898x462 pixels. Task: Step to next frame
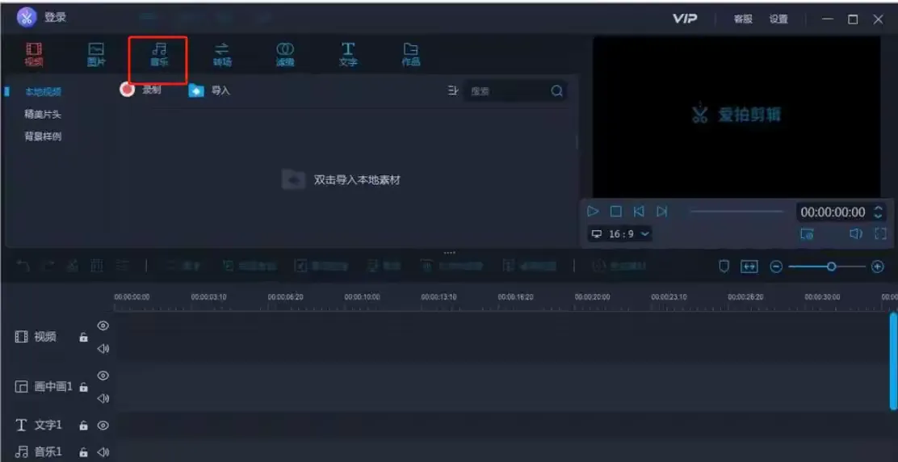click(x=661, y=212)
